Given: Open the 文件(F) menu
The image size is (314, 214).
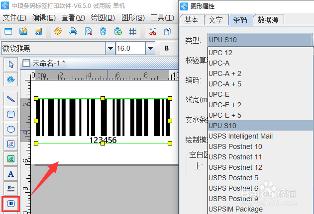Looking at the screenshot, I should 14,18.
